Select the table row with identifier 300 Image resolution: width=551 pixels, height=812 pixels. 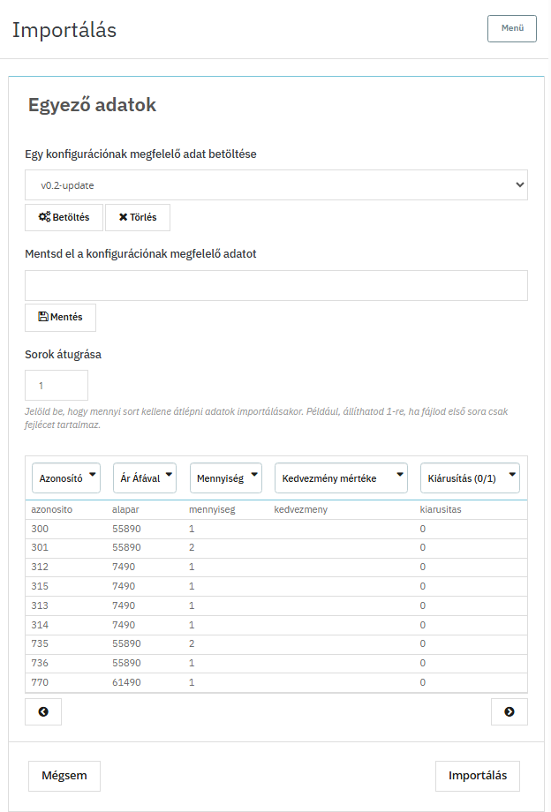pos(275,529)
